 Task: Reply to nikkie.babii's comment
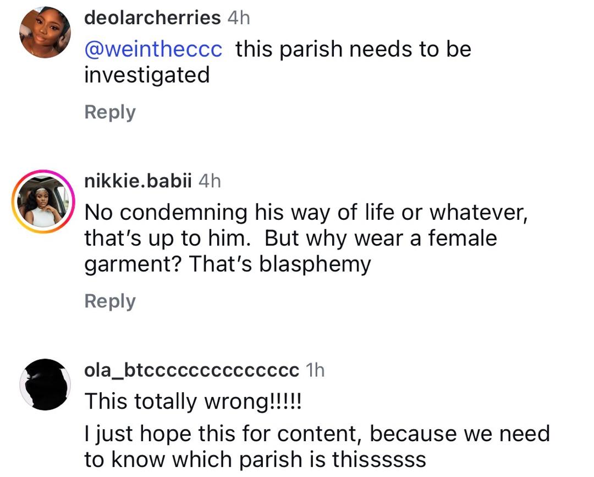point(109,301)
